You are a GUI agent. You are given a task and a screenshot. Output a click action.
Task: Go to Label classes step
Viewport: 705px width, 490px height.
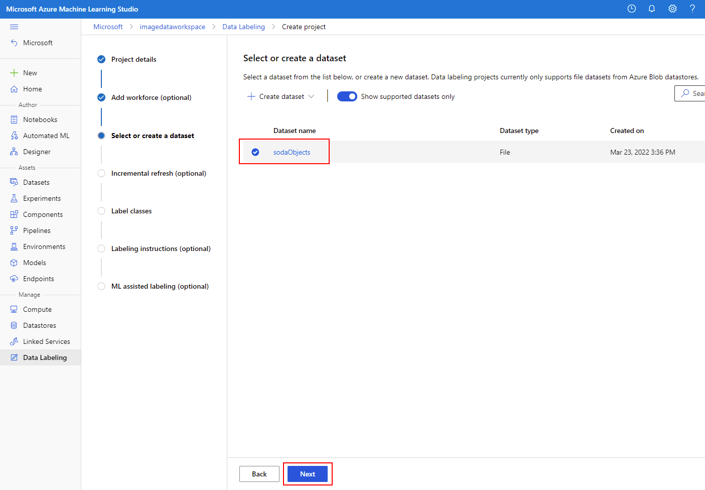coord(131,211)
